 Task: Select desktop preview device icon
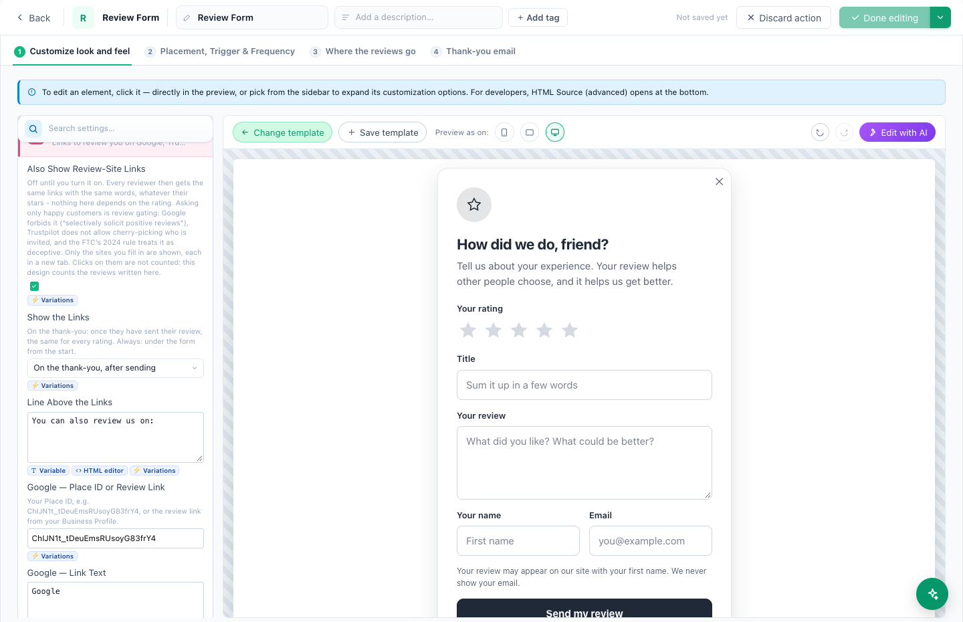coord(555,132)
